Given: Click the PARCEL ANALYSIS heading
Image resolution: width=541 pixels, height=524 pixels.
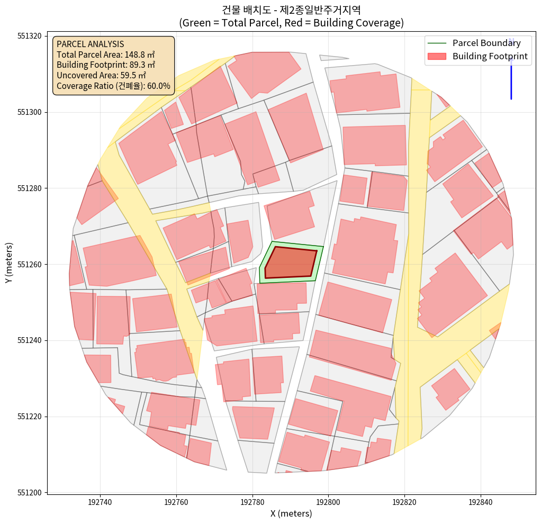Looking at the screenshot, I should pyautogui.click(x=90, y=44).
